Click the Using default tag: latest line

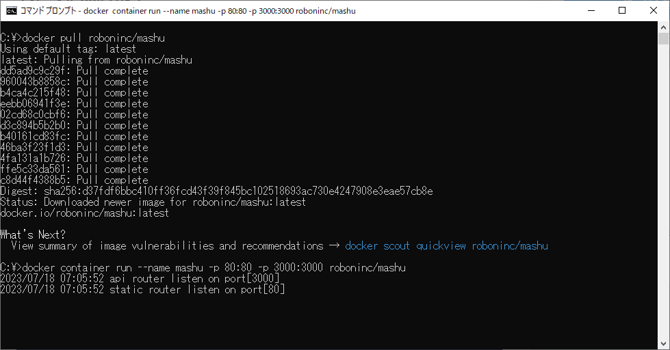(68, 49)
